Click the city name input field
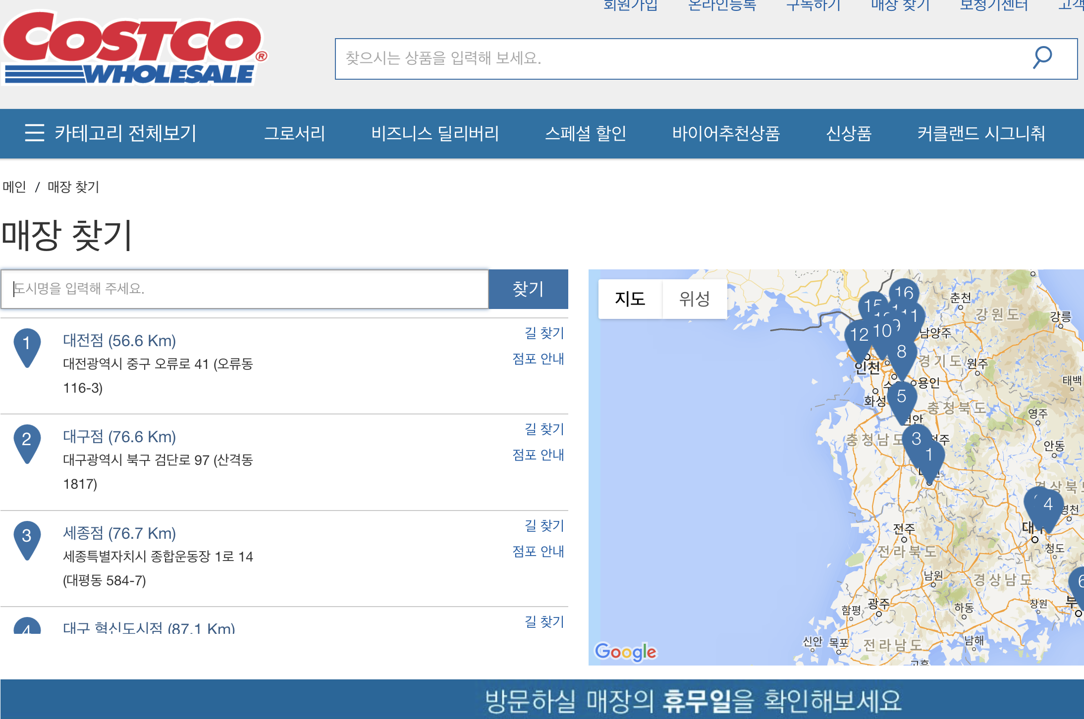The image size is (1084, 719). point(245,289)
